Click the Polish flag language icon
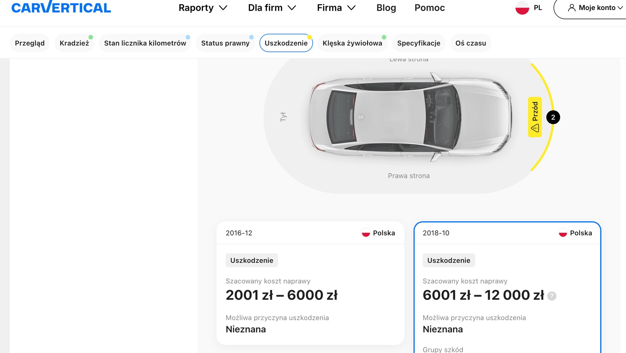 522,8
